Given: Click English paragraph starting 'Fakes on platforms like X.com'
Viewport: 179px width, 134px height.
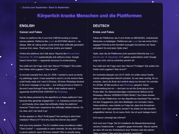Looking at the screenshot, I should [x=51, y=43].
